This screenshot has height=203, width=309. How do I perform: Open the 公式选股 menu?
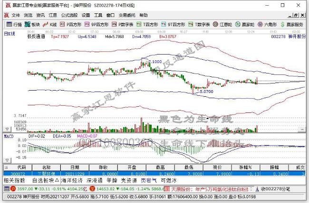(69, 15)
